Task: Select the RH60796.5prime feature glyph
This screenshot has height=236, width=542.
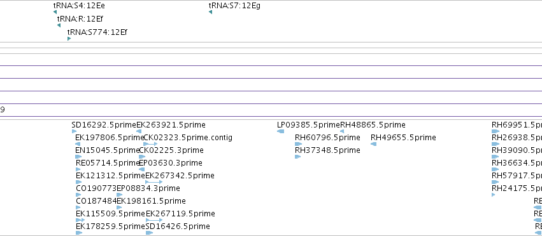Action: (298, 144)
